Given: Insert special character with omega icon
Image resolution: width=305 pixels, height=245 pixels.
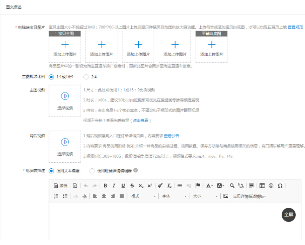Looking at the screenshot, I should point(280,185).
